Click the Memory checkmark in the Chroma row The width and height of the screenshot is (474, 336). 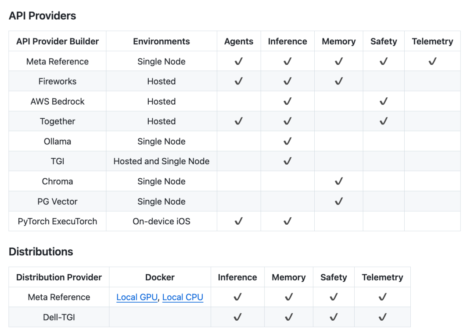tap(338, 181)
